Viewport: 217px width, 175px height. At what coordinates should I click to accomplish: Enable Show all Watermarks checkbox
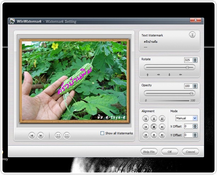point(102,133)
